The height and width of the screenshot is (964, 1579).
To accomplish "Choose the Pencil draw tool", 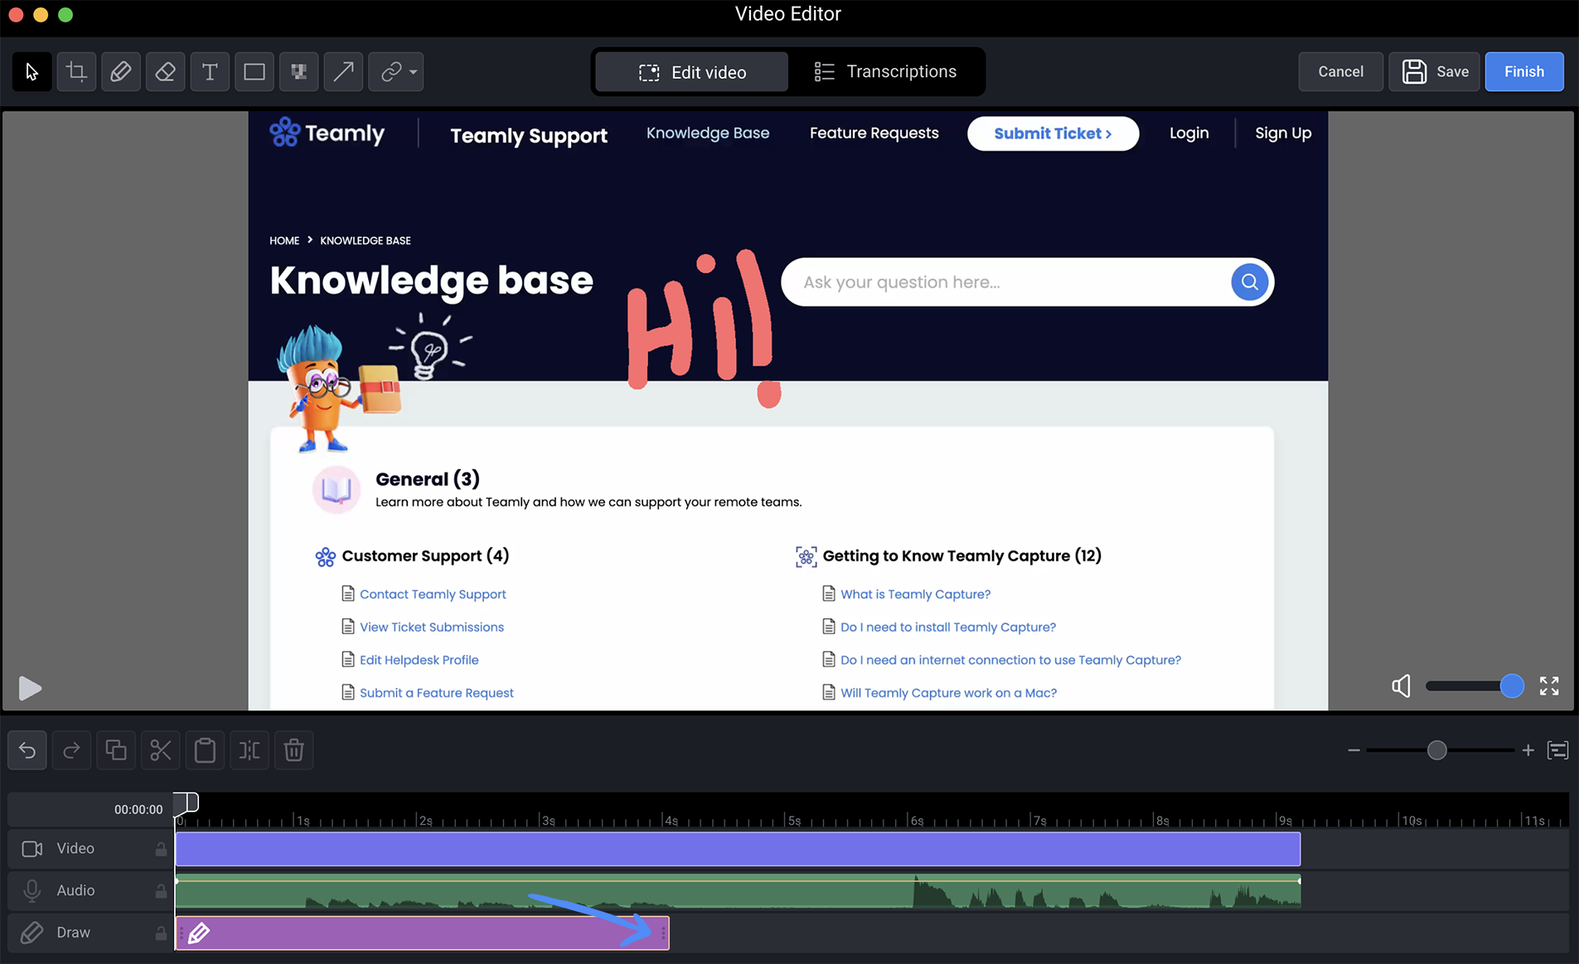I will pos(121,72).
